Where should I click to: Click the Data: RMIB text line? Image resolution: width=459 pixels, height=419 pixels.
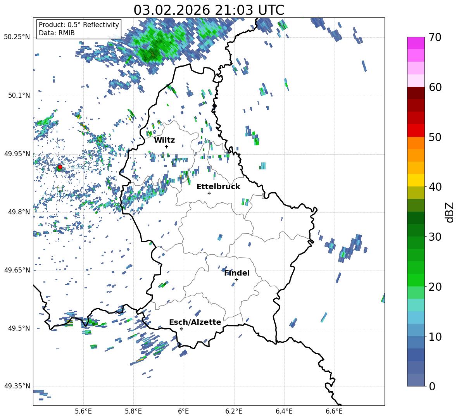[x=57, y=33]
